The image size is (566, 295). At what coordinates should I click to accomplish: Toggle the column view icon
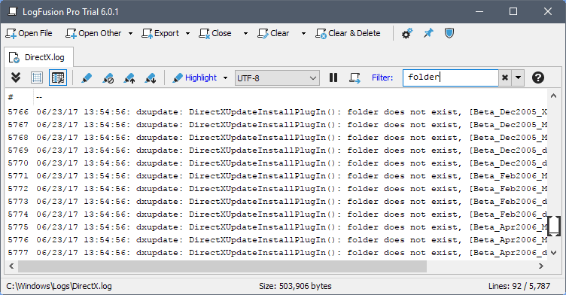tap(58, 78)
